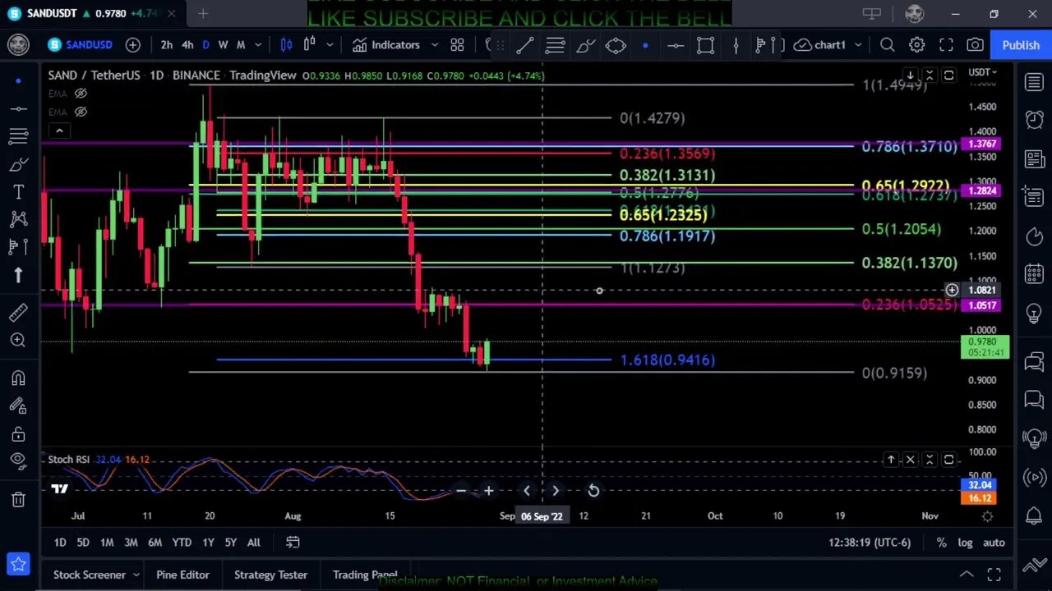Collapse the indicator legend arrow

tap(59, 131)
